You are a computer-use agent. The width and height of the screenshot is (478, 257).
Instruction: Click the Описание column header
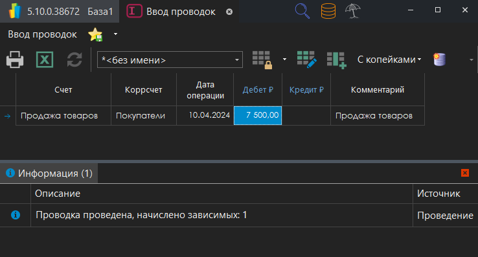(x=222, y=194)
